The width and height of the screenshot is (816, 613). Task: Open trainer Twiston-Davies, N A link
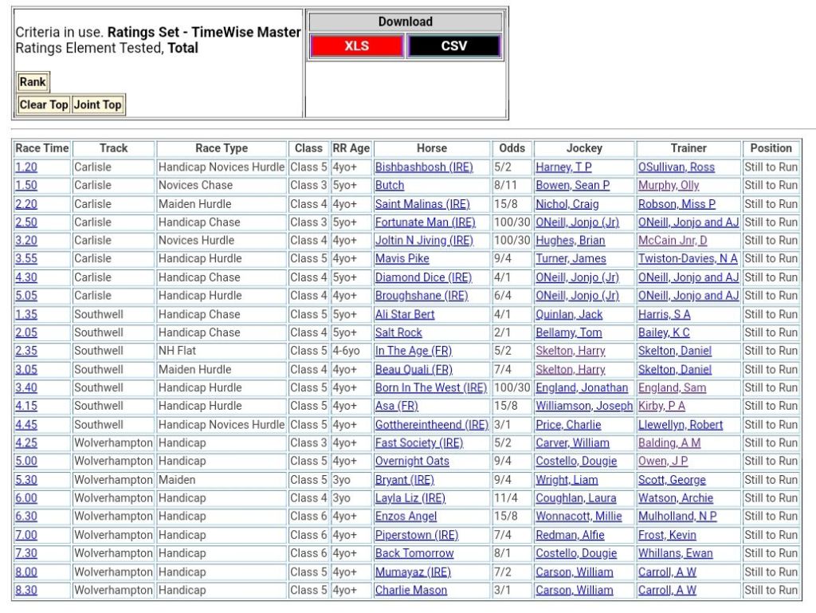pyautogui.click(x=687, y=259)
